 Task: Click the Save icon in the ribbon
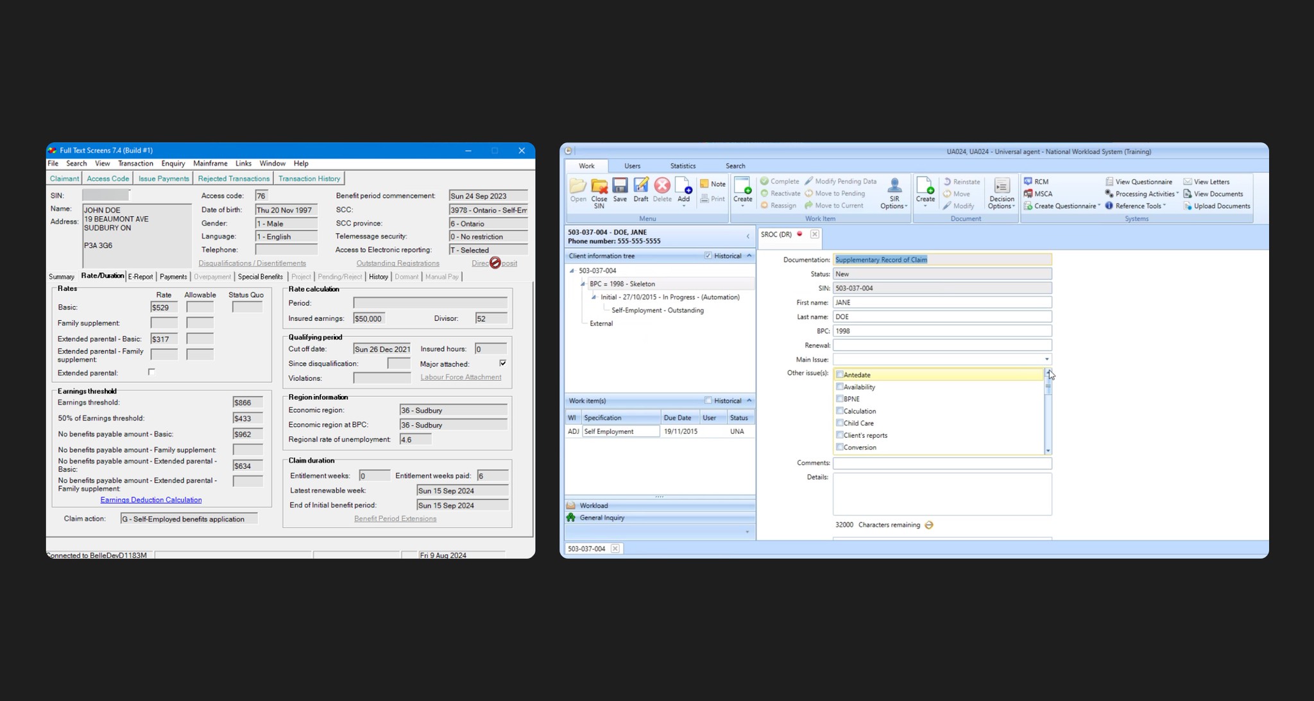[619, 186]
